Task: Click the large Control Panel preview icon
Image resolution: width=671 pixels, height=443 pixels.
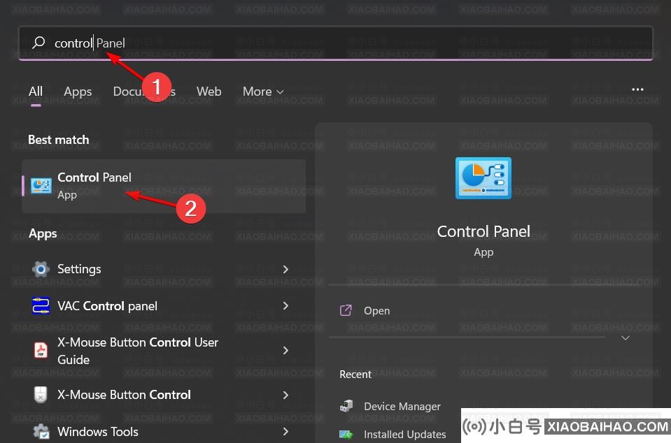Action: point(483,178)
